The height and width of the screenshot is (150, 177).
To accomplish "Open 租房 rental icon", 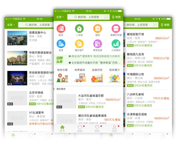I will [x=98, y=29].
